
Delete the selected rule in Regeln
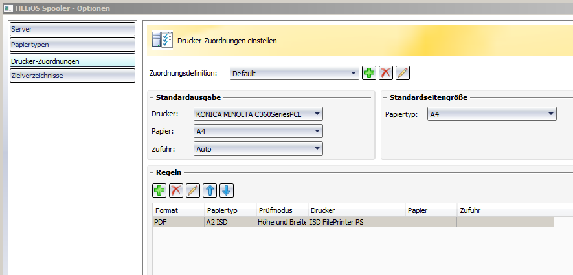click(x=175, y=190)
